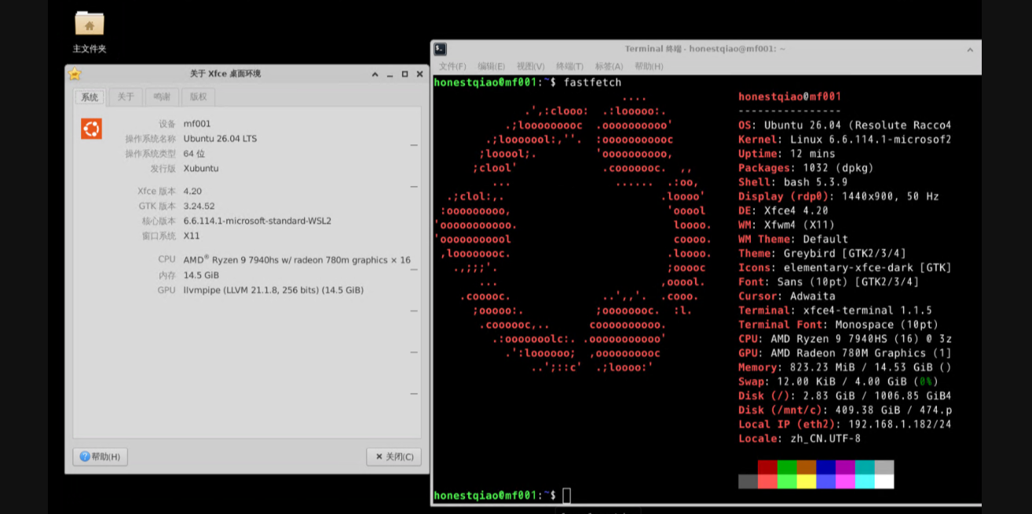Roll up the Terminal window with the shade arrow
The height and width of the screenshot is (514, 1032).
pos(970,49)
